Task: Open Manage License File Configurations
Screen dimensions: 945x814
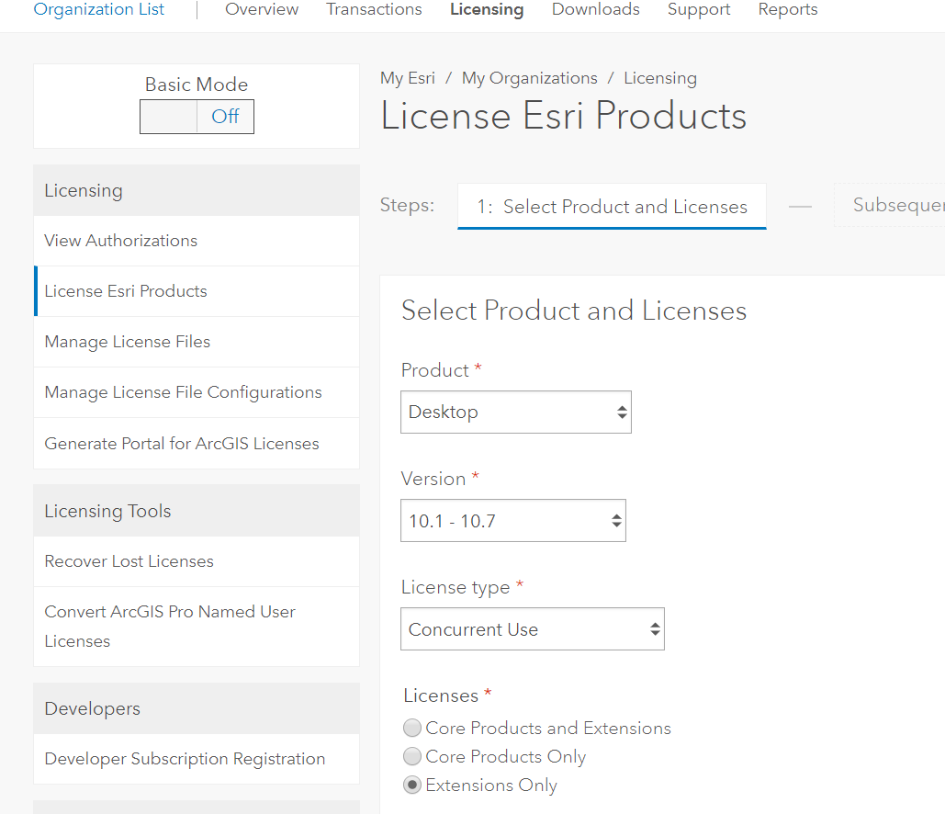Action: pos(183,392)
